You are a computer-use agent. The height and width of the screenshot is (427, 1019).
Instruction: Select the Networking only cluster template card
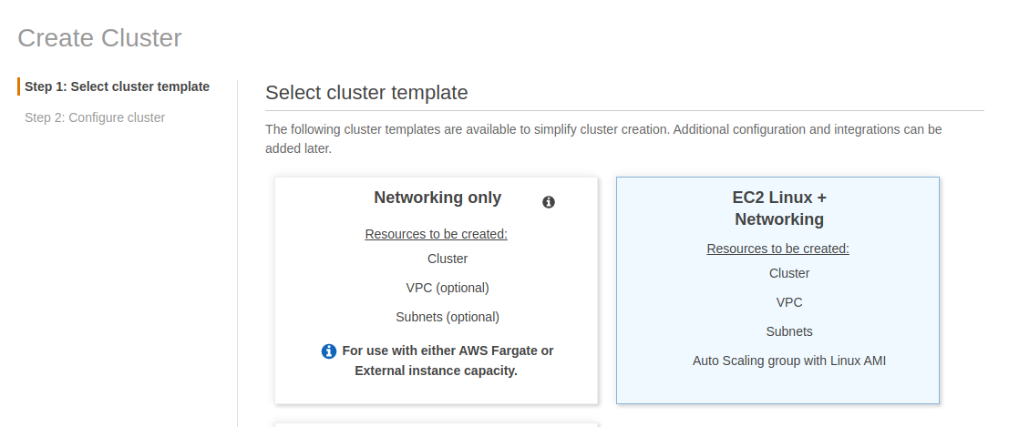click(x=436, y=290)
